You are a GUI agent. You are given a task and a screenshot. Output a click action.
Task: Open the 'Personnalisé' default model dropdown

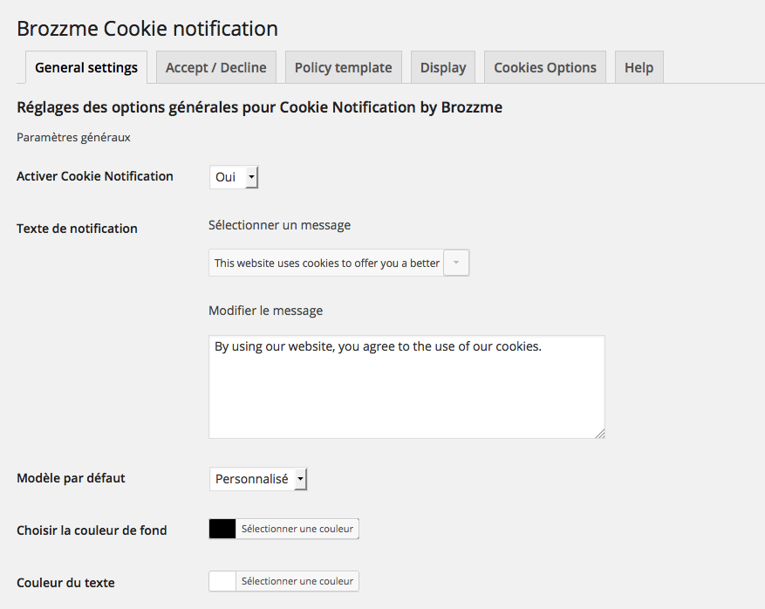coord(258,479)
